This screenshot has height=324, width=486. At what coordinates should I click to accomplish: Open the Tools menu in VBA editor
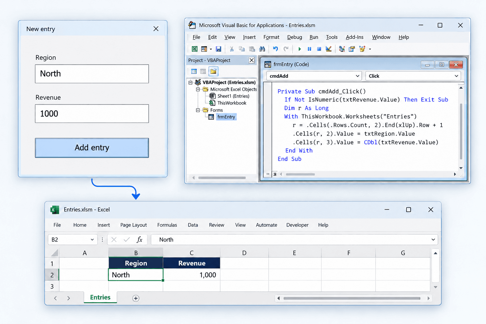332,37
